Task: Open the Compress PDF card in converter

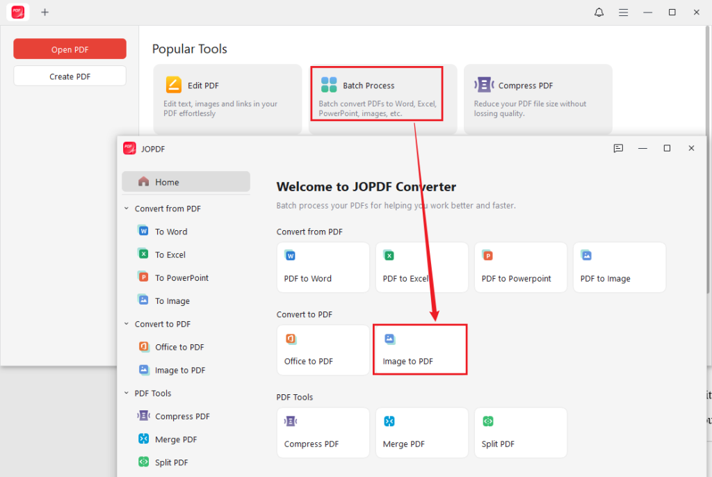Action: [323, 432]
